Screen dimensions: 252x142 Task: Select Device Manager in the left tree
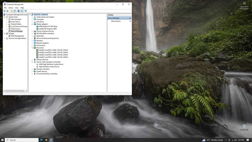[x=17, y=31]
